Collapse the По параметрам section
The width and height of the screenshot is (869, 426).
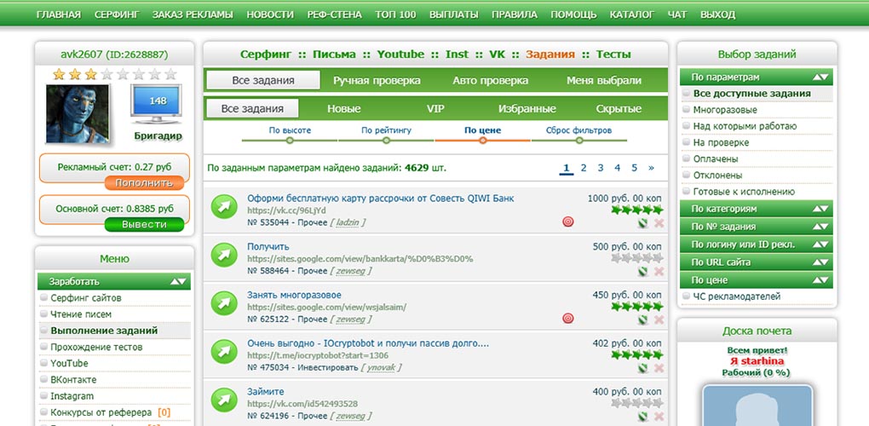point(757,78)
